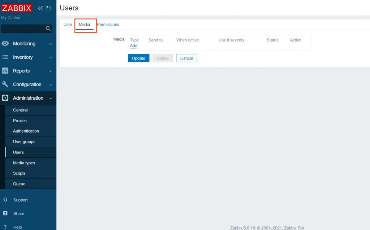Viewport: 370px width, 230px height.
Task: Switch to the User tab
Action: coord(68,25)
